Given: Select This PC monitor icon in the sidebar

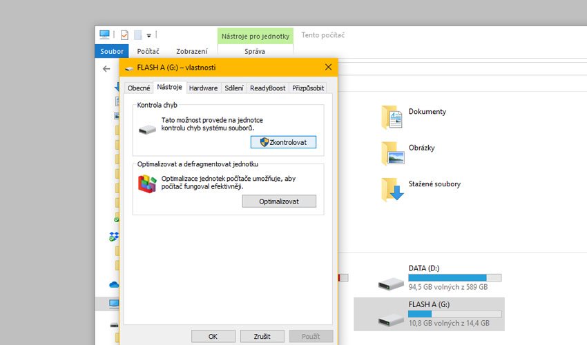Looking at the screenshot, I should pyautogui.click(x=114, y=304).
